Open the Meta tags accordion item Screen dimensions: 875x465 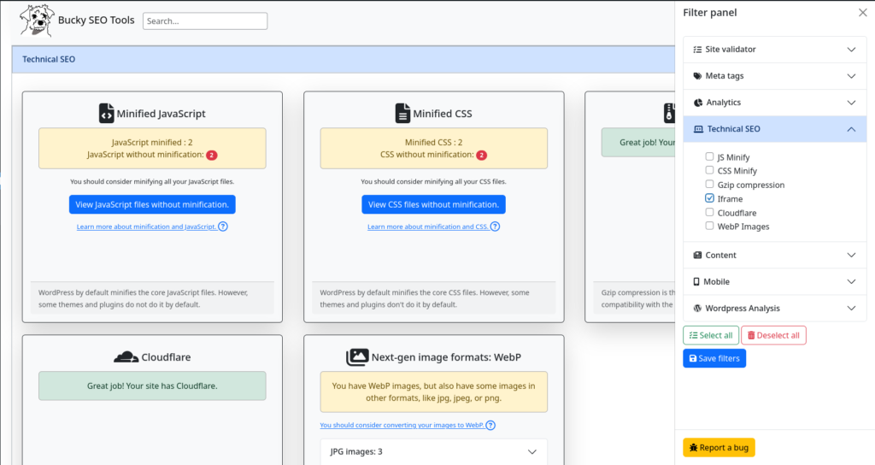[774, 76]
